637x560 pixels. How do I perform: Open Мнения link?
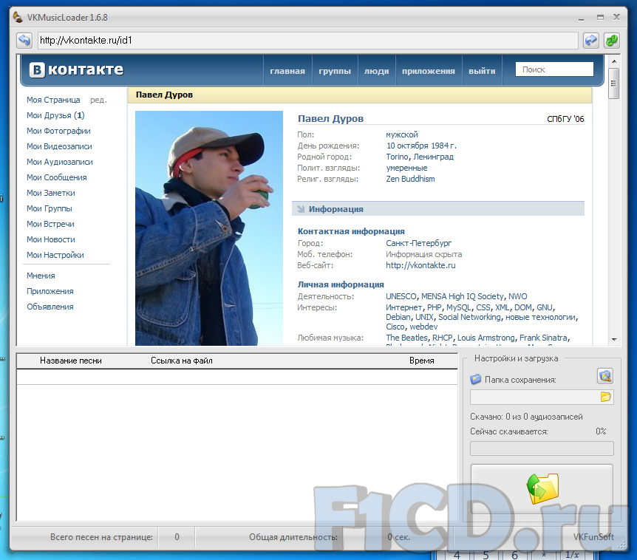point(41,276)
